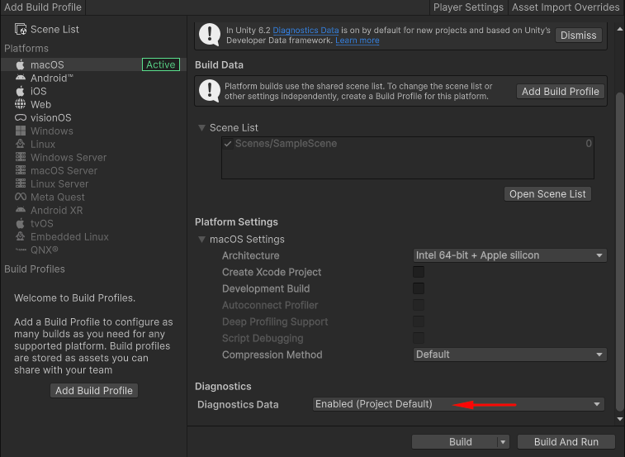Click the Open Scene List button

click(547, 194)
